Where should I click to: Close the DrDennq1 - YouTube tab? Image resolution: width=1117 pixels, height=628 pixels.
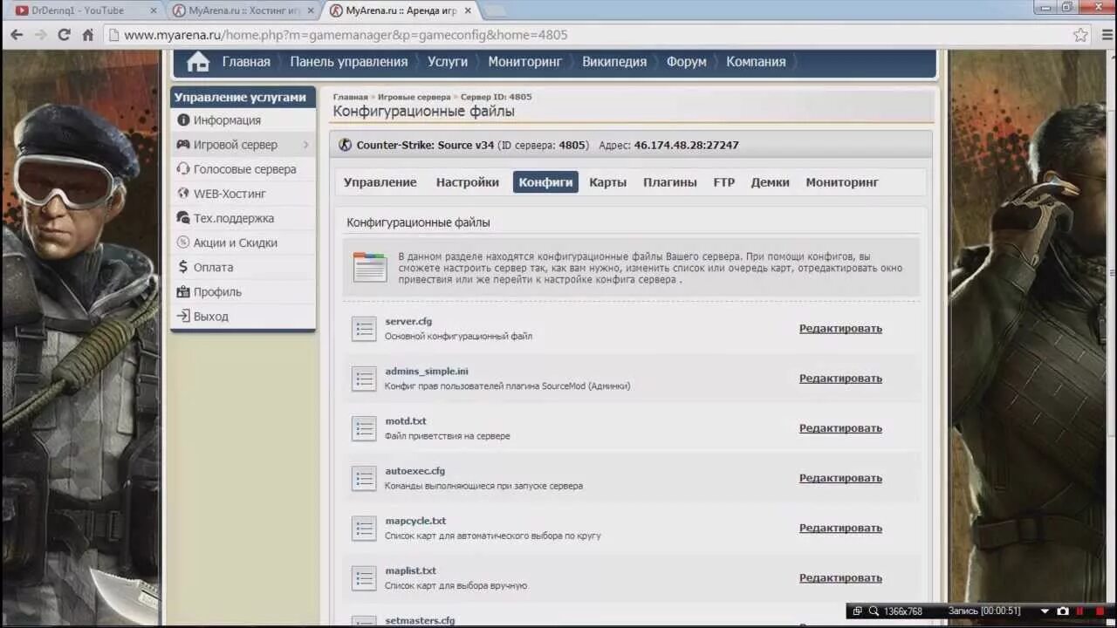(x=154, y=10)
